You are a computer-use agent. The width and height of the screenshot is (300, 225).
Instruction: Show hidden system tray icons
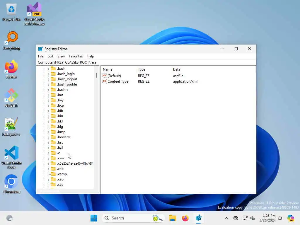coord(226,218)
